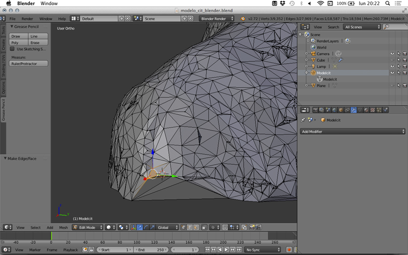Toggle the 3D manipulator axes widget button

(x=133, y=227)
